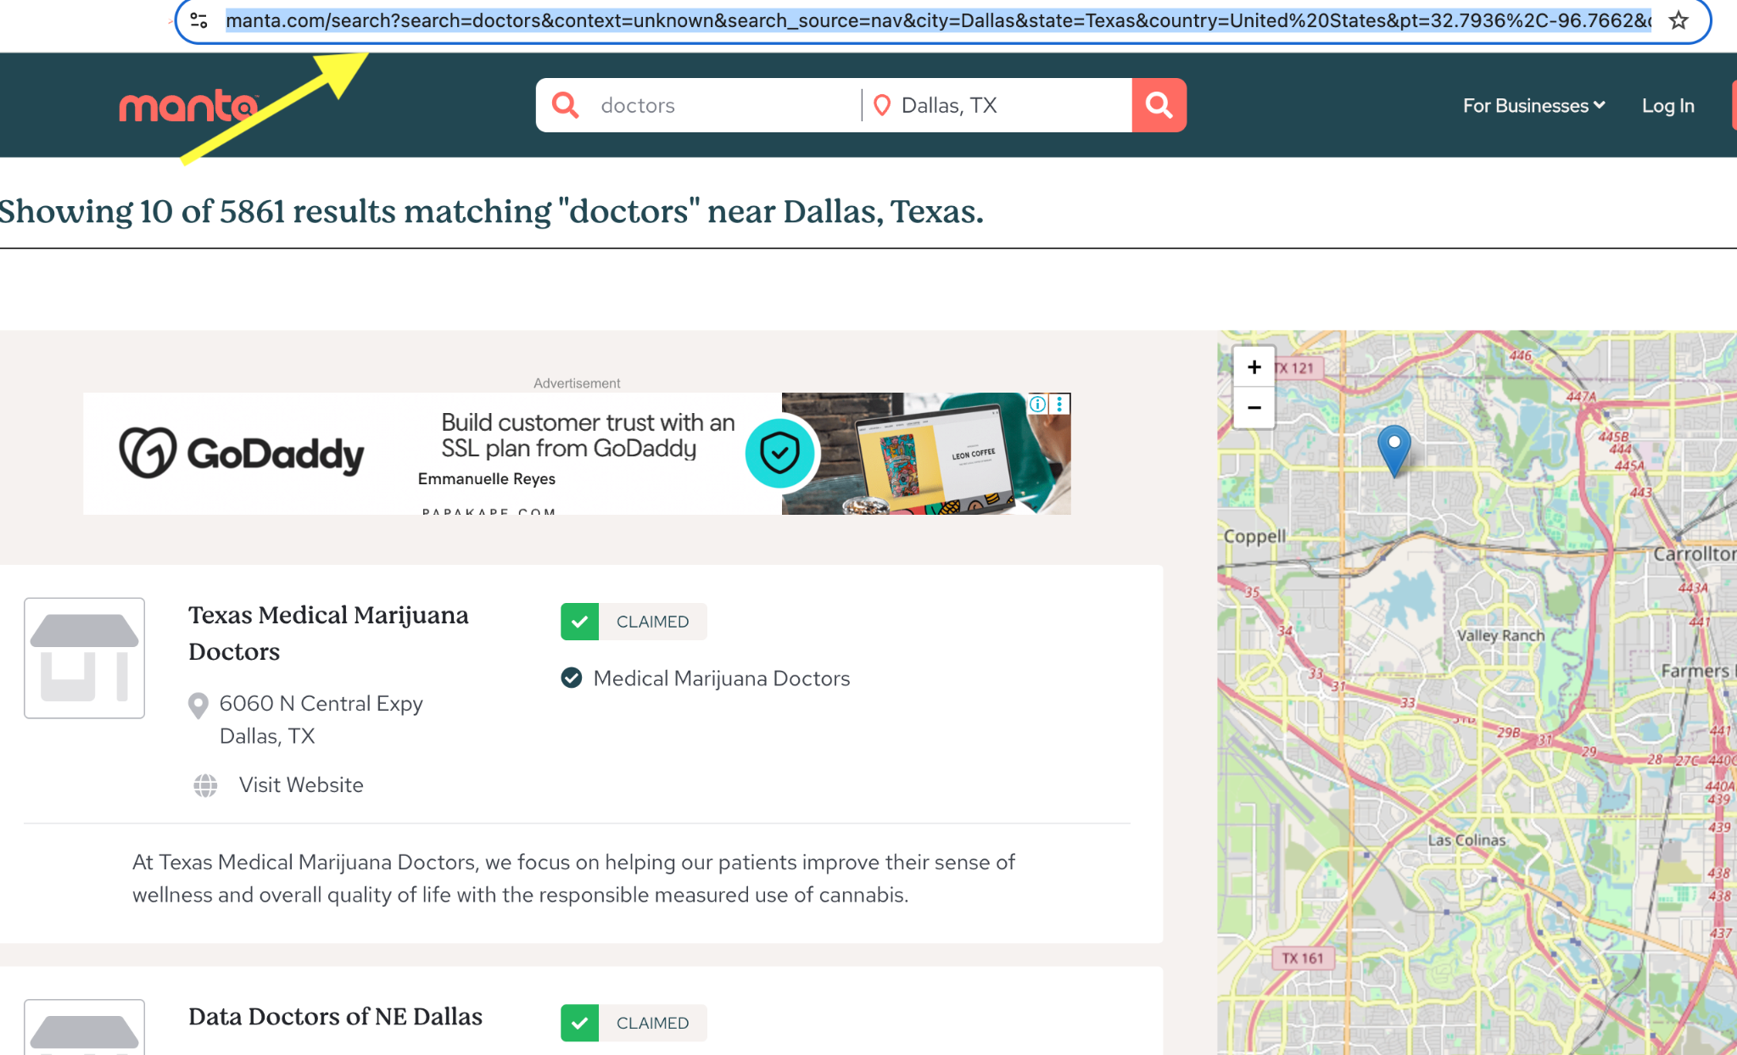
Task: Click 'Build customer trust' ad headline
Action: click(588, 435)
